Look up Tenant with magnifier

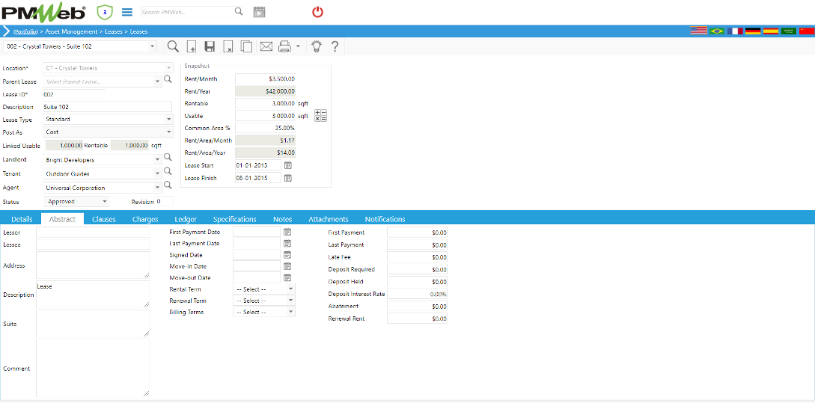point(168,171)
